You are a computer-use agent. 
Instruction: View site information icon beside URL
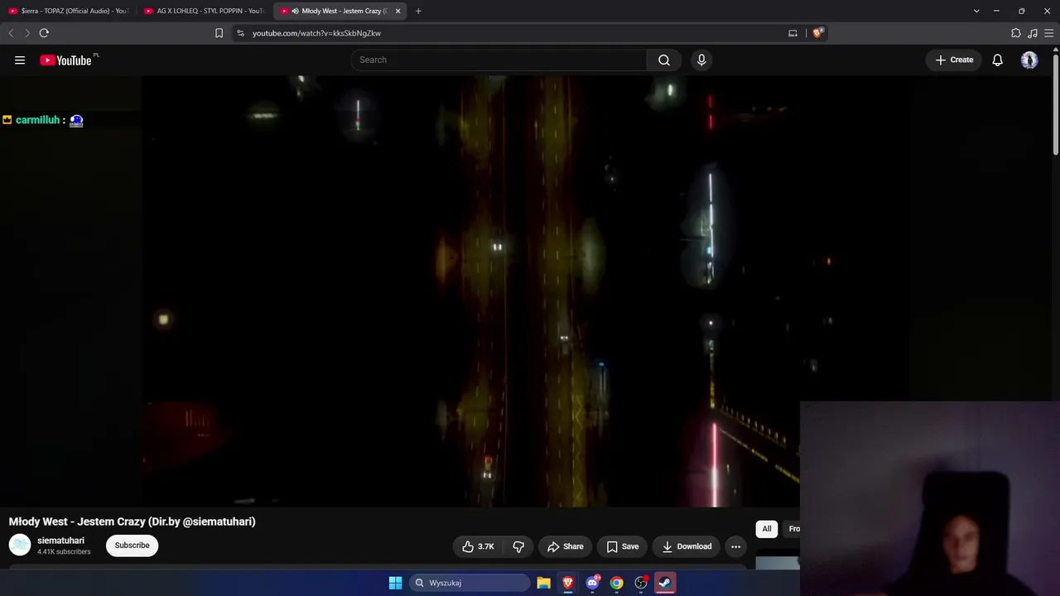coord(240,33)
